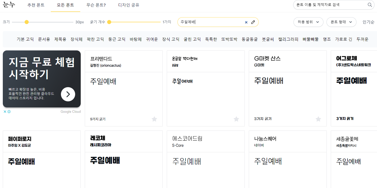Filter by 장식 고딕 tag

(171, 39)
